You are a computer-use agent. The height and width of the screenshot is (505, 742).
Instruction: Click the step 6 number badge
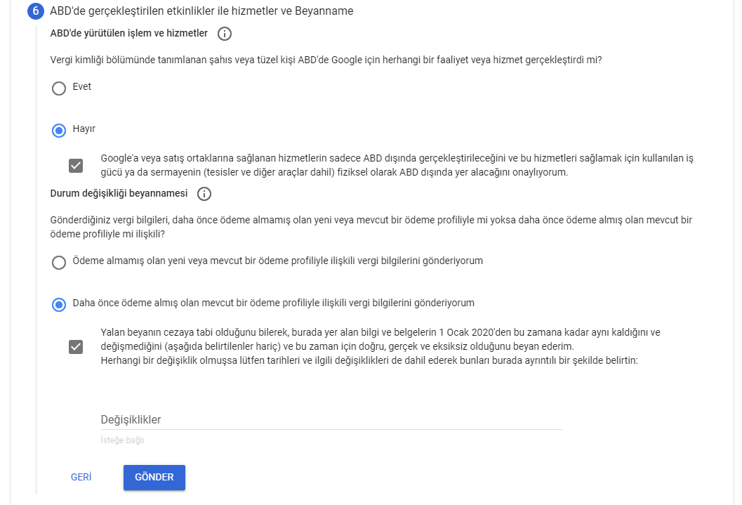click(36, 11)
